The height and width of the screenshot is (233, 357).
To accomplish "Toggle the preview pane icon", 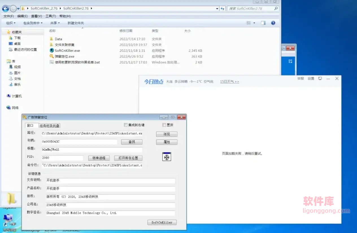I will [x=263, y=23].
